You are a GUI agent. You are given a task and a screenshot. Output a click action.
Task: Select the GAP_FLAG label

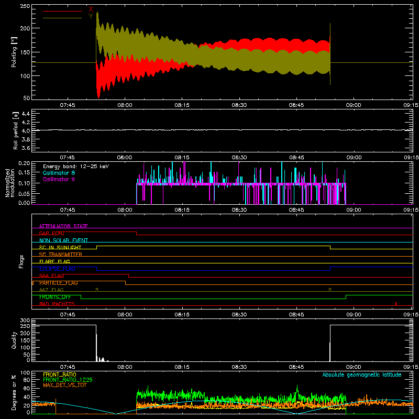coord(51,233)
